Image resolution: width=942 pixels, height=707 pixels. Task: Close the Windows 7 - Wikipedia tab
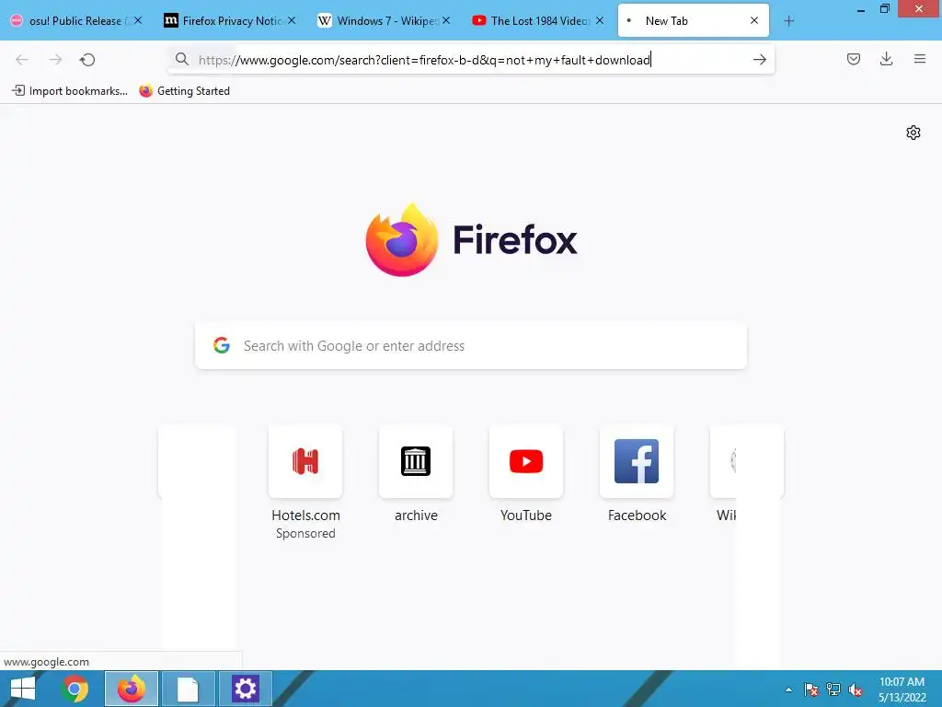point(446,20)
